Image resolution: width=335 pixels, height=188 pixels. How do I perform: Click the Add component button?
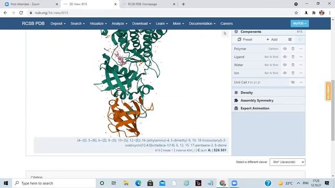click(272, 40)
